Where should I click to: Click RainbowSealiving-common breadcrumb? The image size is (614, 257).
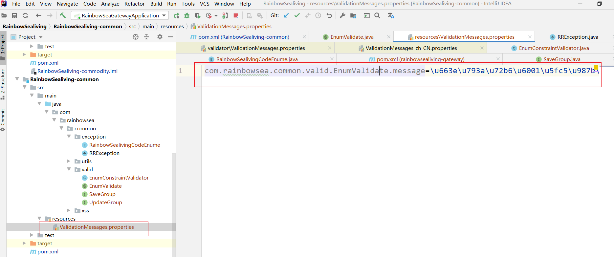tap(88, 26)
